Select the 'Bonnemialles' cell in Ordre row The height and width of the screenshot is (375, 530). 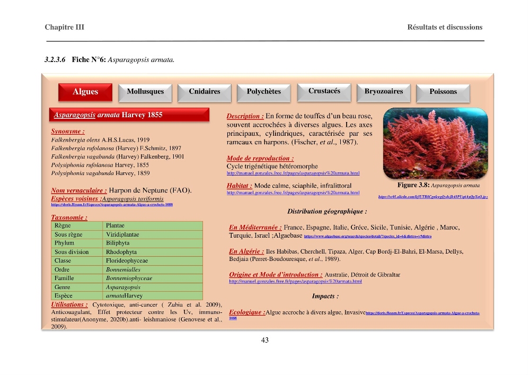tap(153, 269)
